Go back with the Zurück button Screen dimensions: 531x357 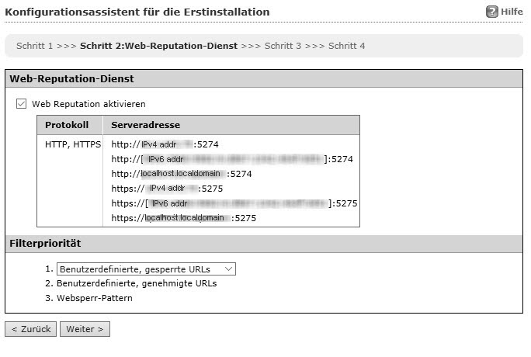tap(30, 329)
